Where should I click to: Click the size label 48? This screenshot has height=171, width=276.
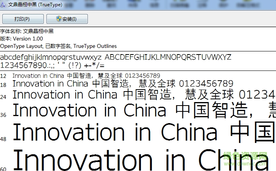coord(3,139)
